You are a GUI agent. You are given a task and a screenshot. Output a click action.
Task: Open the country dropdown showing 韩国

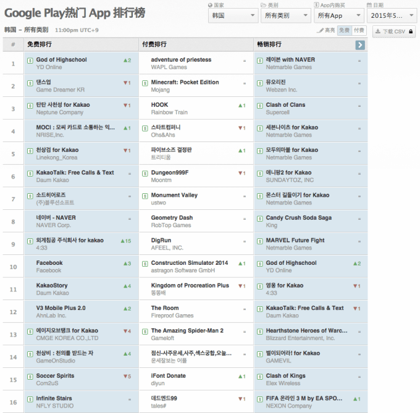pyautogui.click(x=233, y=15)
